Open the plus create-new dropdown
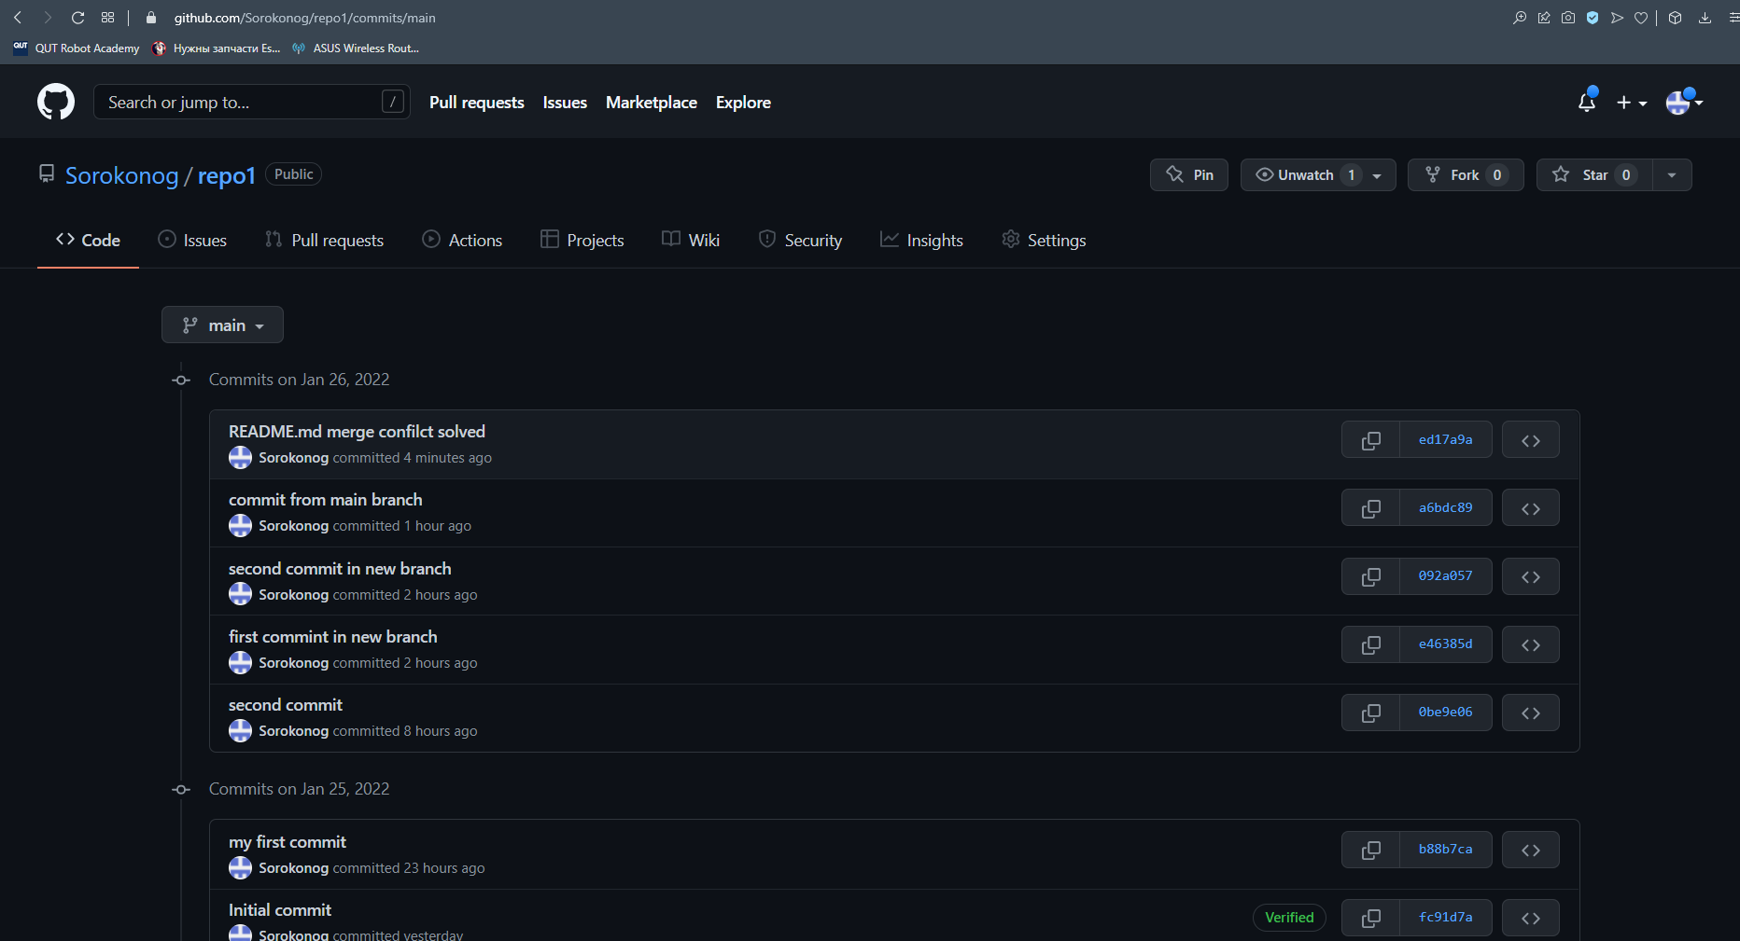1740x941 pixels. tap(1631, 103)
